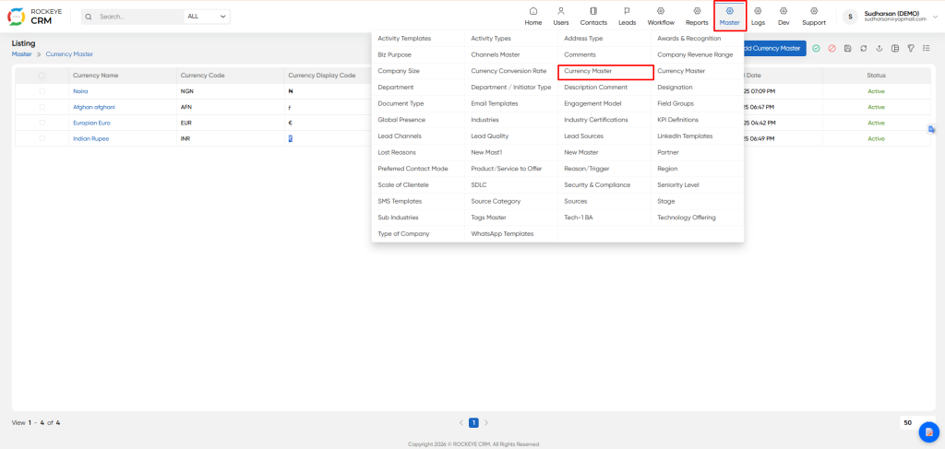The width and height of the screenshot is (945, 449).
Task: Click the NGN currency code cell
Action: point(186,91)
